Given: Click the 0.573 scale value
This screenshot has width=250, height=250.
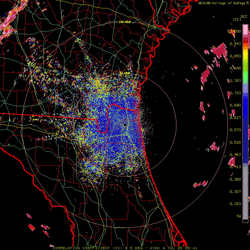Looking at the screenshot, I should coord(235,130).
